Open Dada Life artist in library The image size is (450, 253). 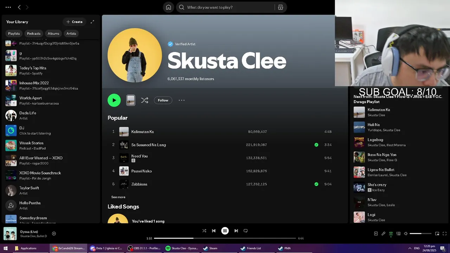51,116
